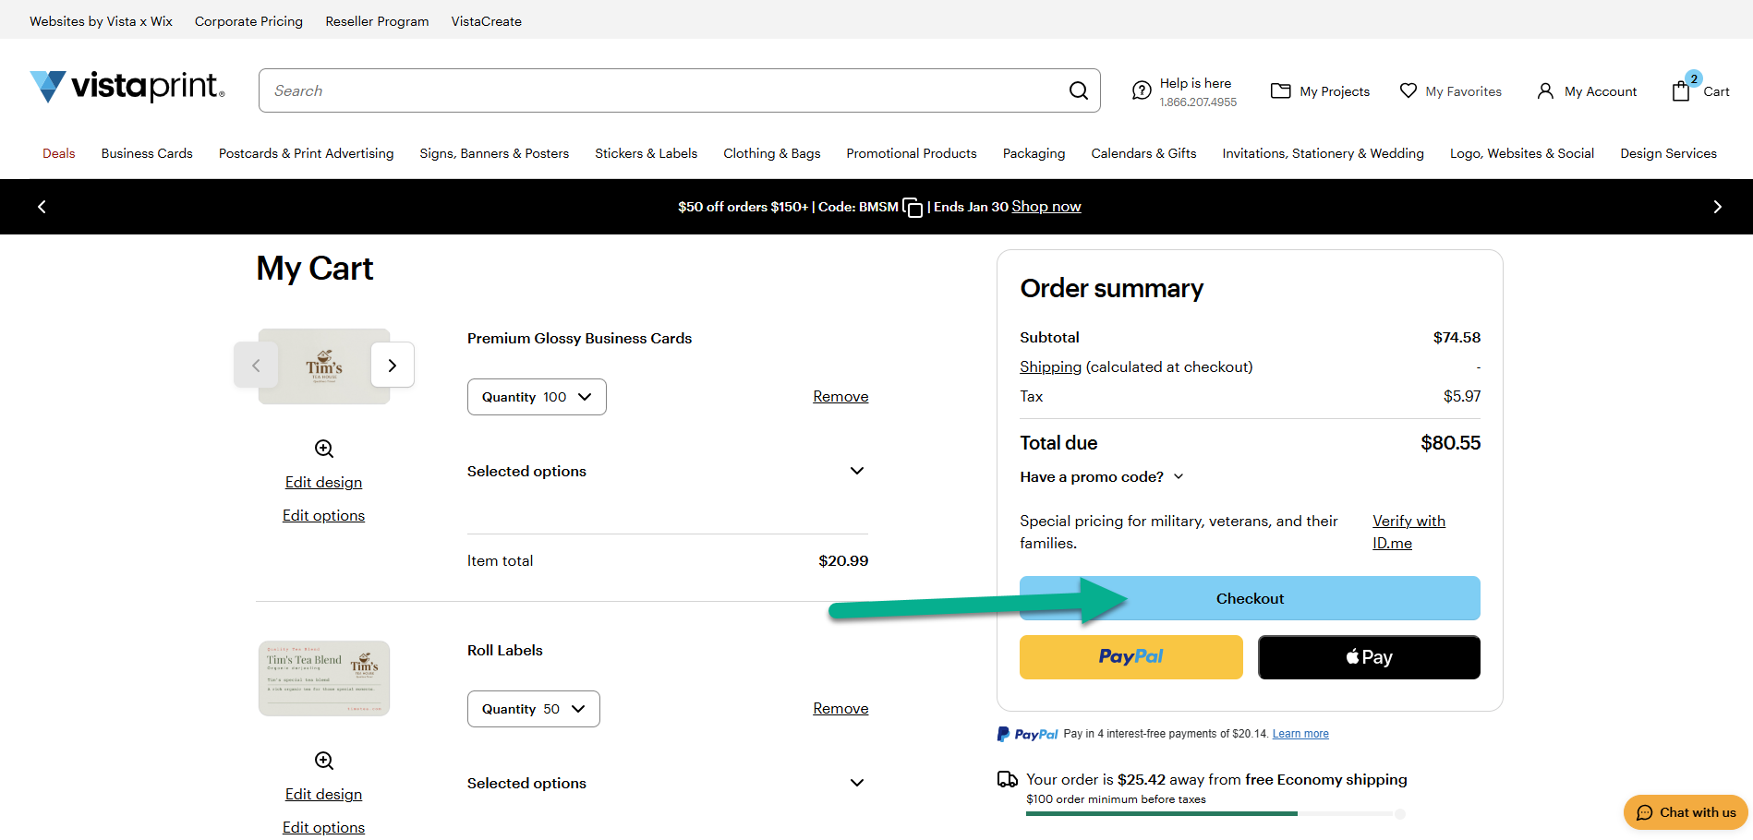Click the Vistaprint logo

127,87
